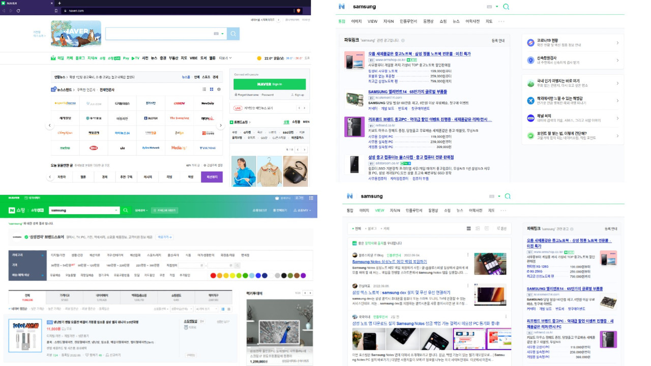Pick the black color swatch in shopping filters
The image size is (651, 366).
[x=284, y=276]
